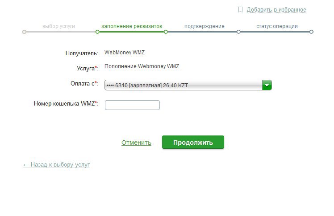This screenshot has width=334, height=216.
Task: Expand the green dropdown arrow for card list
Action: (x=267, y=85)
